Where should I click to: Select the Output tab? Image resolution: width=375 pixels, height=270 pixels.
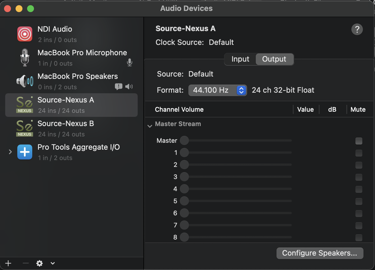[274, 59]
